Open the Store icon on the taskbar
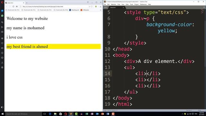This screenshot has height=116, width=206. click(x=61, y=114)
